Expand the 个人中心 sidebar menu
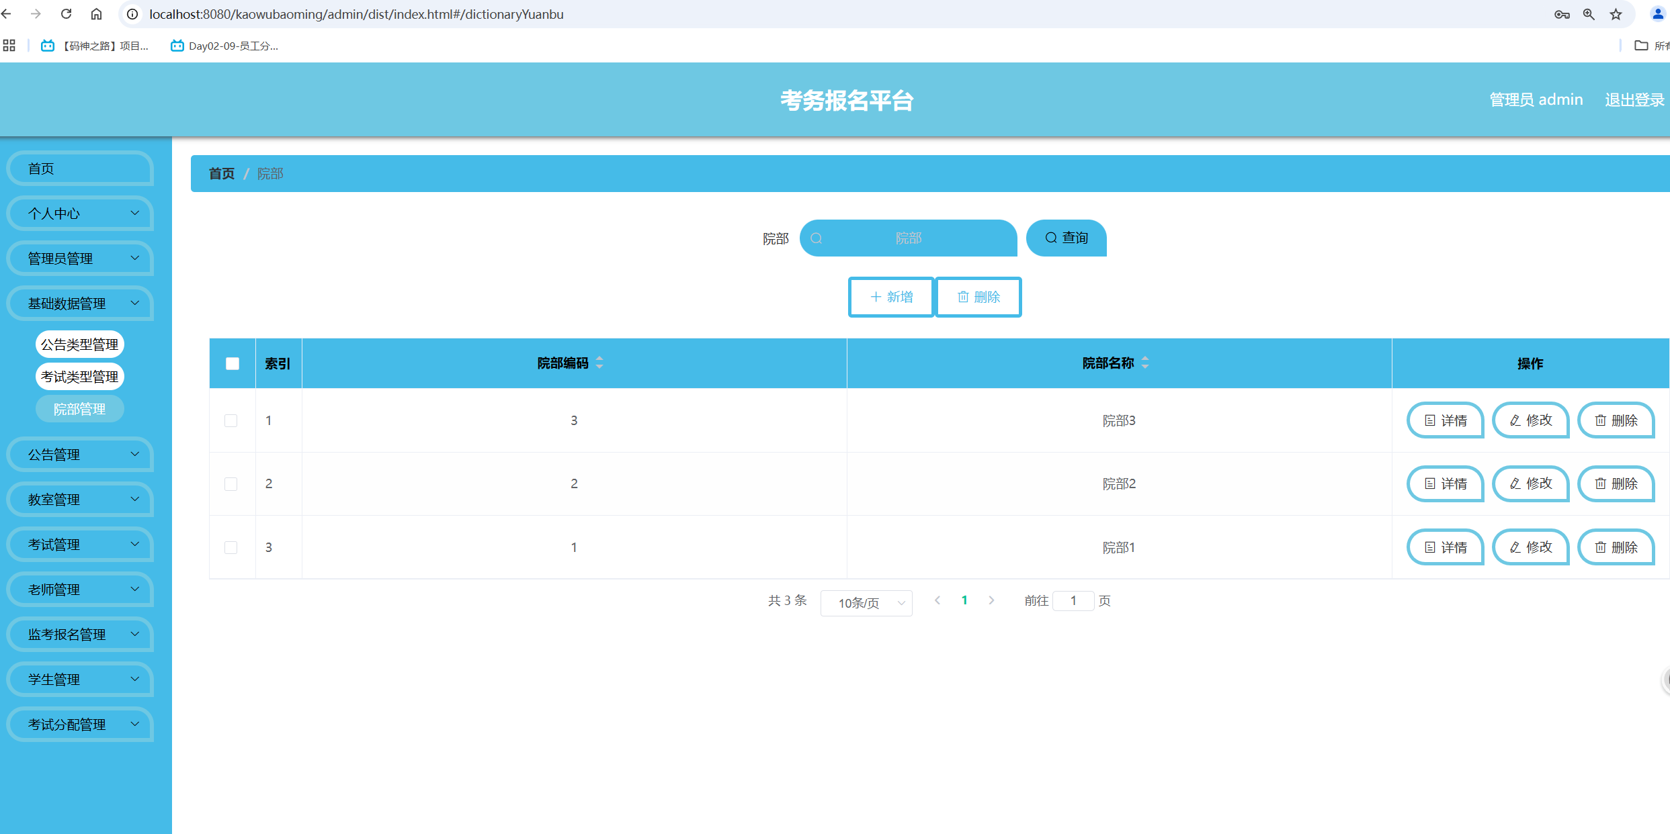The image size is (1670, 834). 81,214
